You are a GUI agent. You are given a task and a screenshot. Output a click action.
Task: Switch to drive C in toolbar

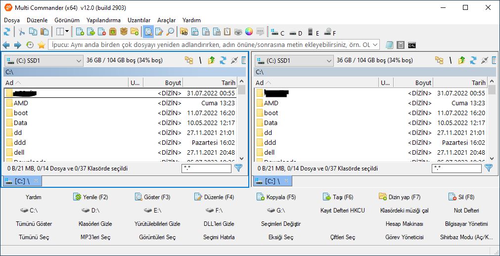(277, 32)
